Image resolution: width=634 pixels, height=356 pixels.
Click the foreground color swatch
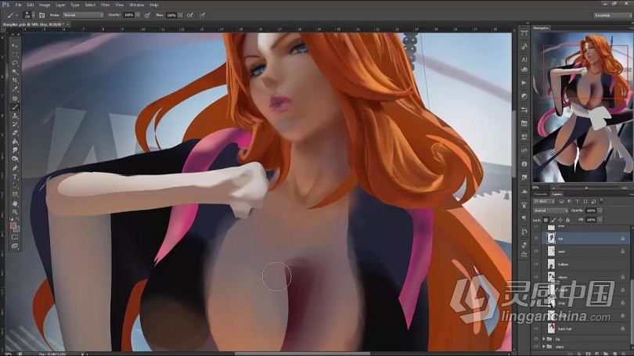tap(13, 225)
